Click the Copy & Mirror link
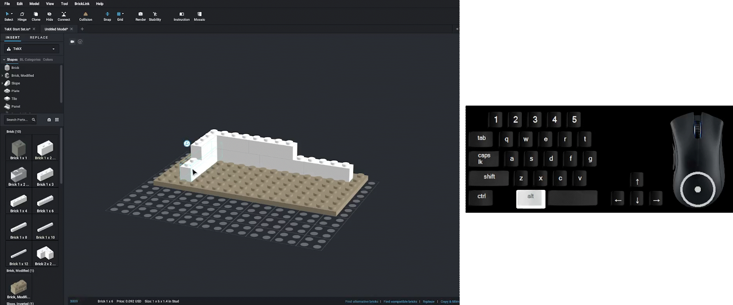 click(x=450, y=301)
